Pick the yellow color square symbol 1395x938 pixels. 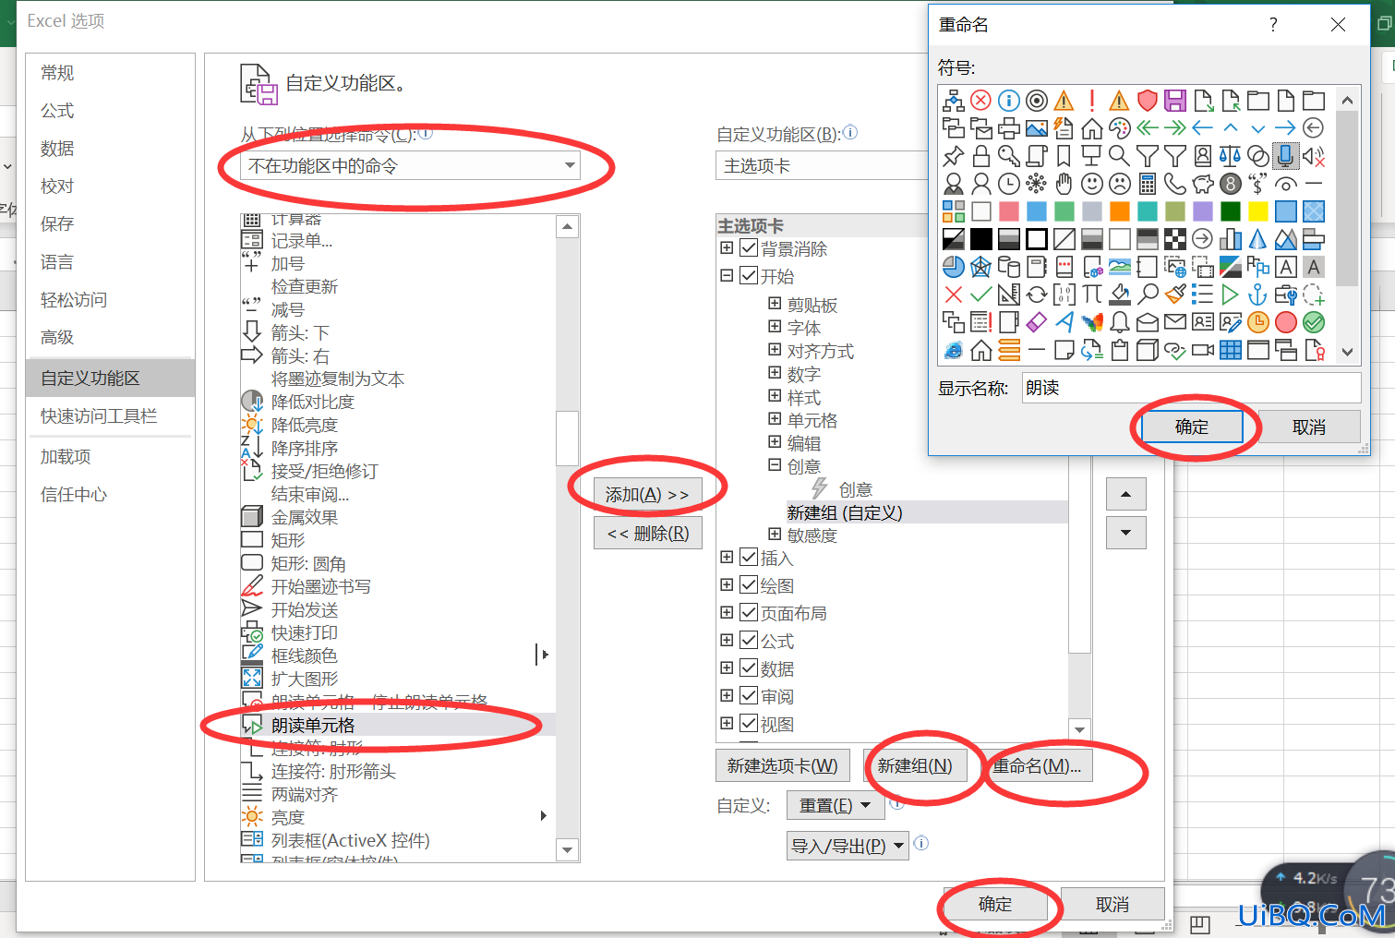(x=1258, y=211)
